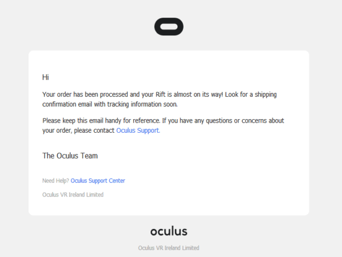Click the oculus wordmark logo at bottom

(169, 231)
